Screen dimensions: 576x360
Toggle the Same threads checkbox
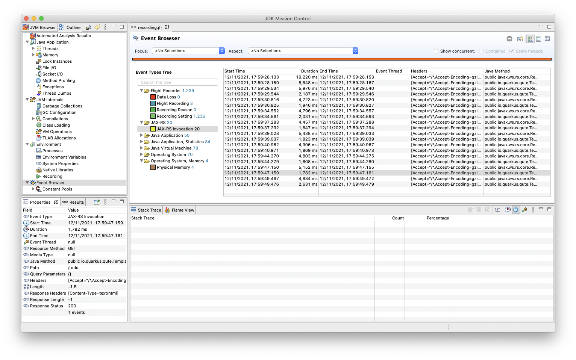coord(512,51)
